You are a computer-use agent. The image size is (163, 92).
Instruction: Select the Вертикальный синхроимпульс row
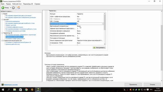click(77, 26)
